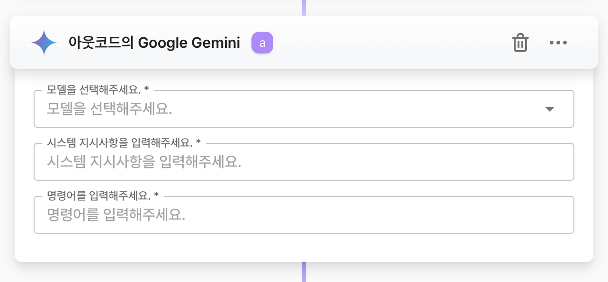Click the purple "a" badge
The image size is (608, 282).
pos(262,43)
